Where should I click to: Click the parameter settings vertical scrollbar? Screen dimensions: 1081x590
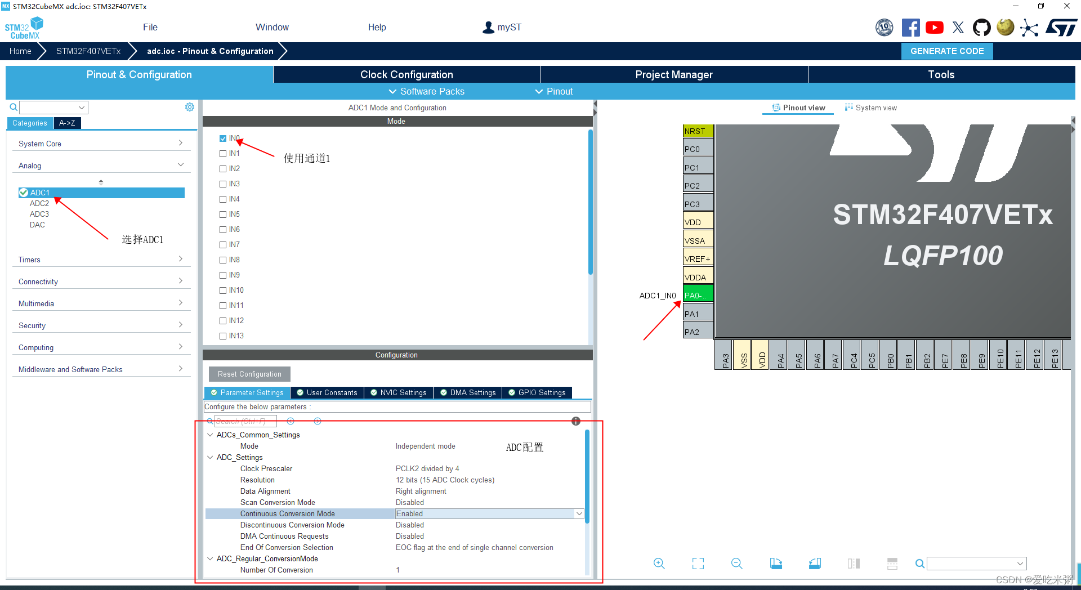coord(587,476)
